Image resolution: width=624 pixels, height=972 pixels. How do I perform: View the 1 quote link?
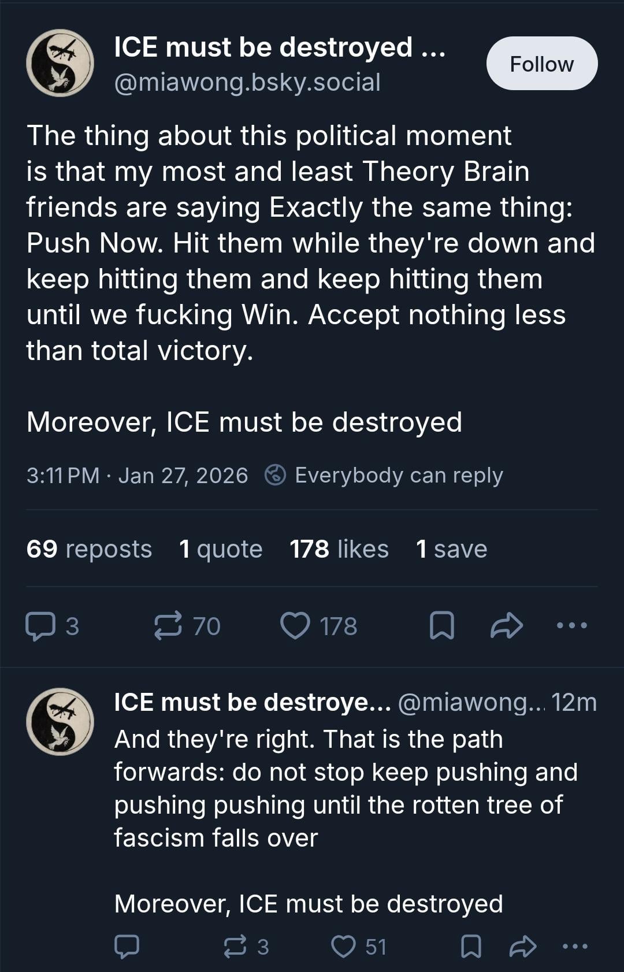(x=221, y=549)
